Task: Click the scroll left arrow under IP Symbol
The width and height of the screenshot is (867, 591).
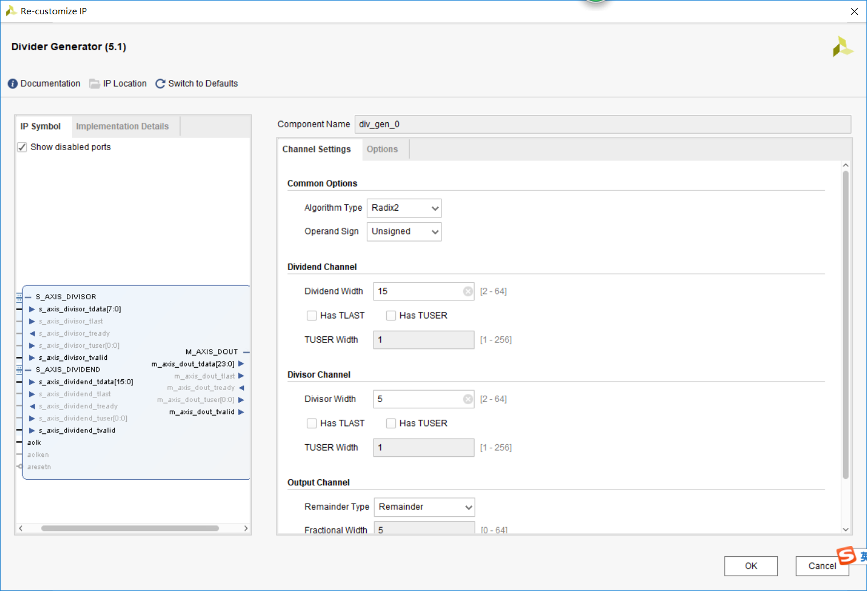Action: point(21,528)
